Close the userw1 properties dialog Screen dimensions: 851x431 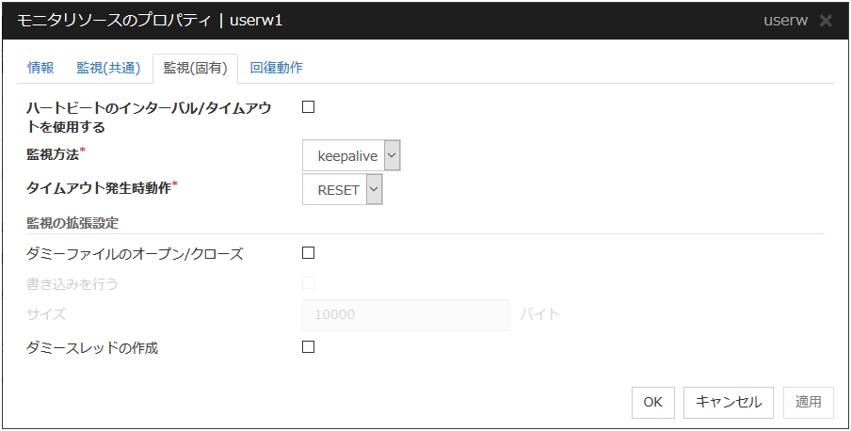pos(826,20)
